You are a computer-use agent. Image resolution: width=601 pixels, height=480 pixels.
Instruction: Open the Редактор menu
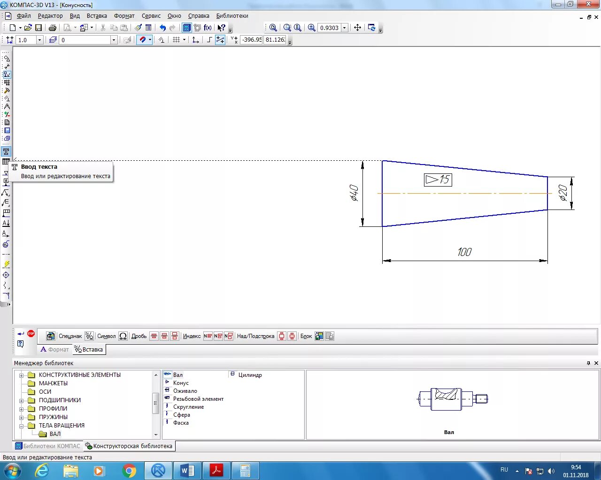[x=50, y=16]
